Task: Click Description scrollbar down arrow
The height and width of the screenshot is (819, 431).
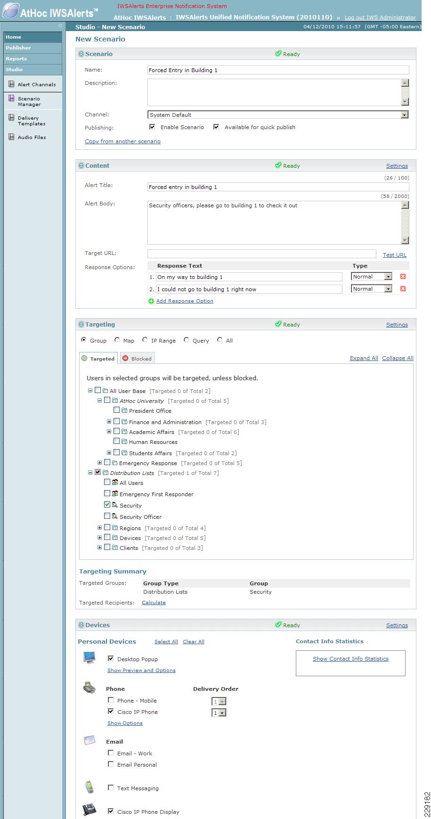Action: coord(405,102)
